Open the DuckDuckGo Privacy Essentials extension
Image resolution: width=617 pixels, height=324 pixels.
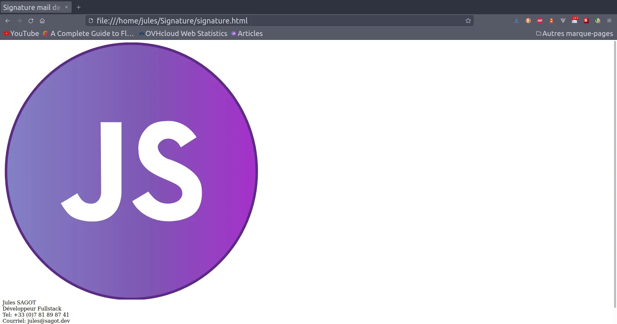point(528,21)
